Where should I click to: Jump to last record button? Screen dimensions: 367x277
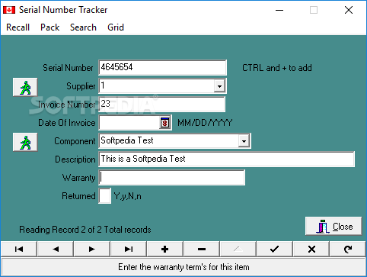coord(129,249)
